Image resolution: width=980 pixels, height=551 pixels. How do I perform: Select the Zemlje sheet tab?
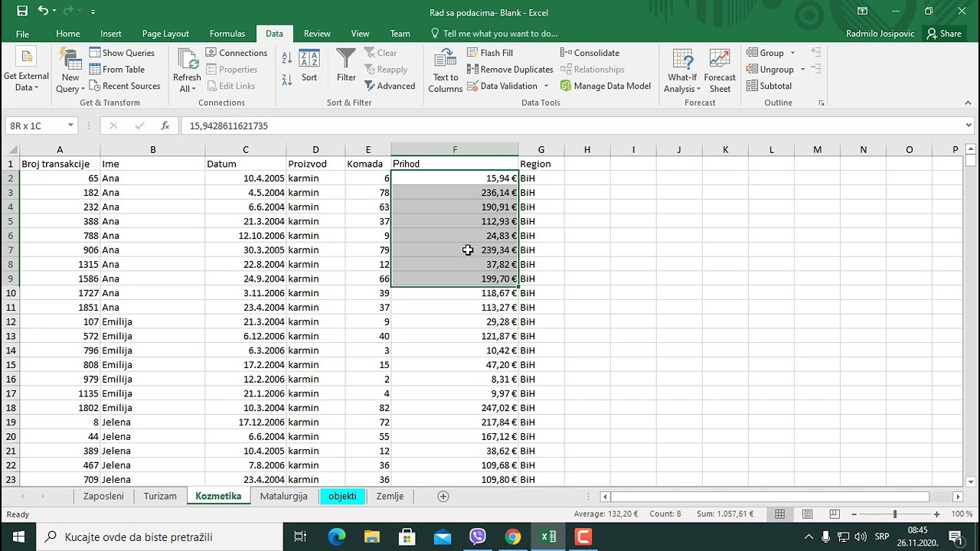point(390,496)
